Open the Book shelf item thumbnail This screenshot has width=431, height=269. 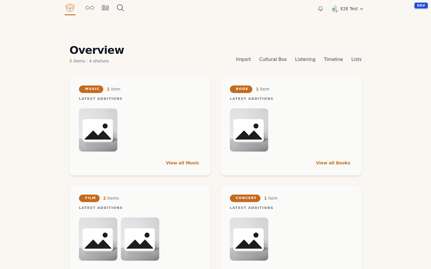coord(249,130)
